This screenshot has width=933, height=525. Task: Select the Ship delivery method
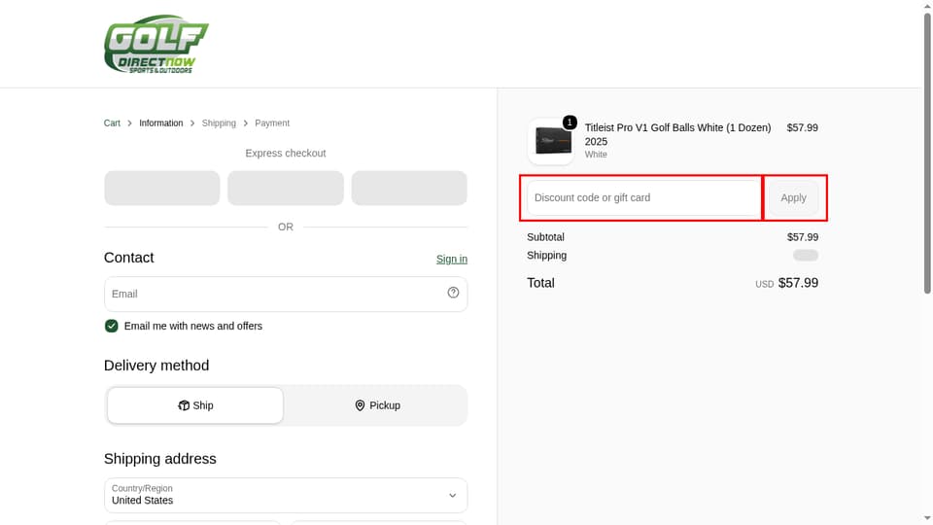195,405
